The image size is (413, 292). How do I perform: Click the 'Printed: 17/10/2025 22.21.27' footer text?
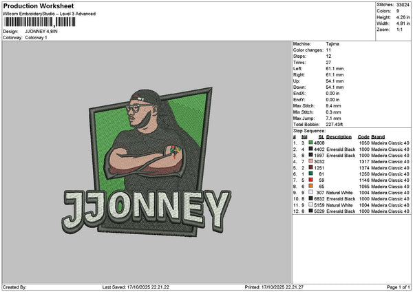coord(274,287)
